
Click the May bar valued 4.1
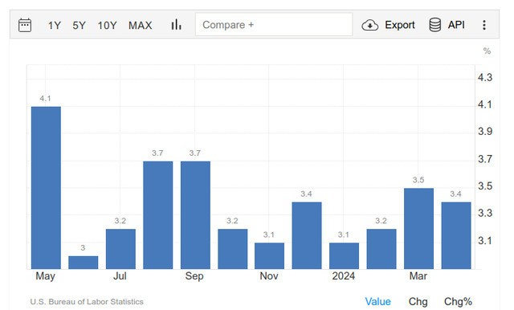[x=46, y=188]
